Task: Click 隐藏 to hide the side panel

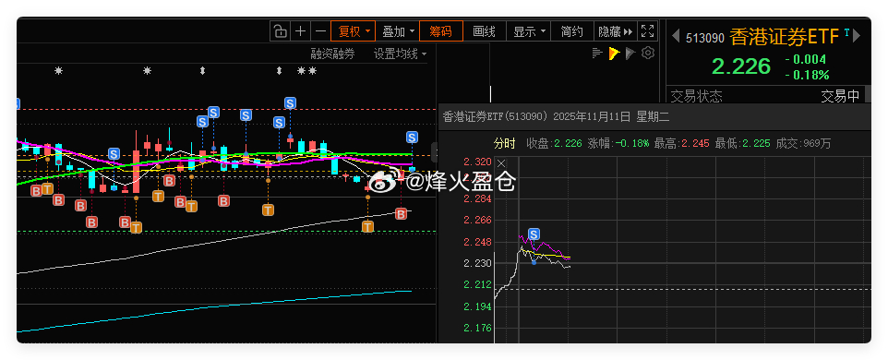Action: [x=616, y=31]
